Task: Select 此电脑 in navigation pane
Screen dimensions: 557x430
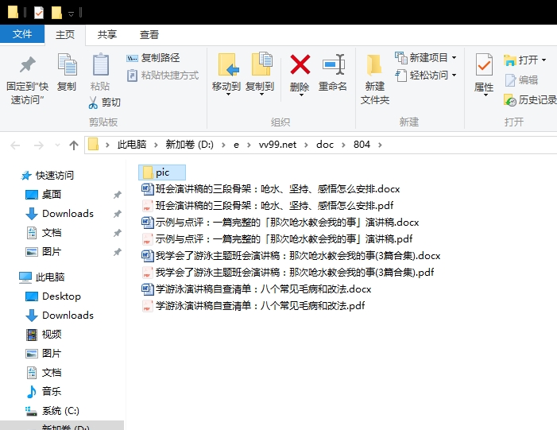Action: point(42,277)
